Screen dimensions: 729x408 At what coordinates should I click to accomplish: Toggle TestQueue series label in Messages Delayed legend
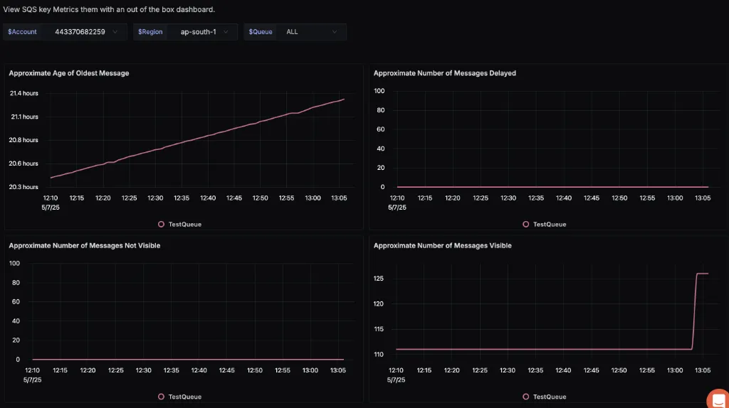(x=550, y=224)
